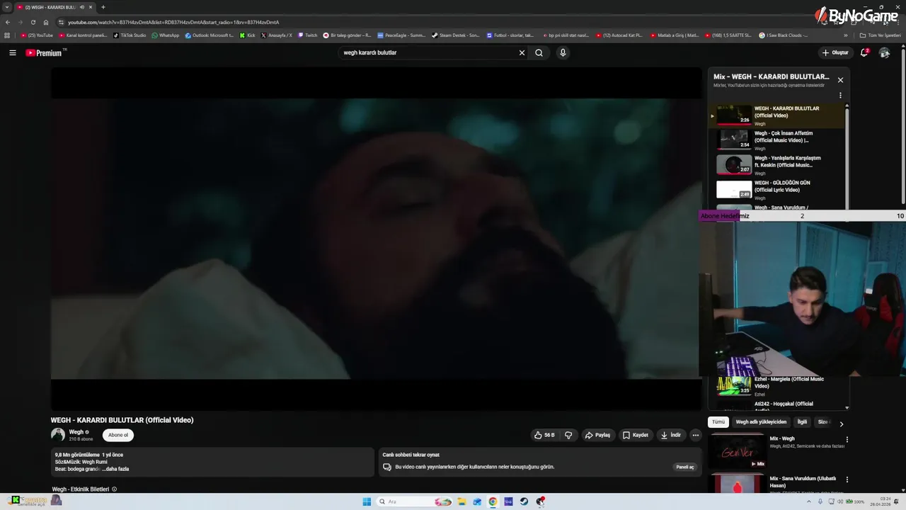Open the TikTok Studio bookmark
906x510 pixels.
click(130, 35)
